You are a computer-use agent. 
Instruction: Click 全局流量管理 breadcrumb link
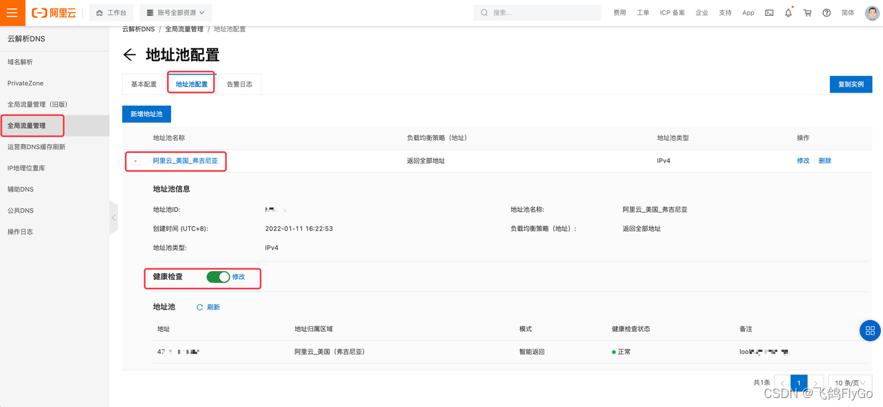pyautogui.click(x=184, y=29)
